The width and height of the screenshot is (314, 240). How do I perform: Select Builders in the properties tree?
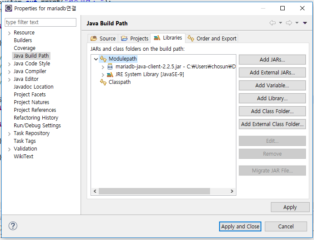pos(23,40)
